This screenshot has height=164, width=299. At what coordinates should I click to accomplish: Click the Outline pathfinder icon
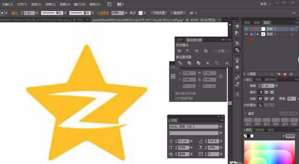click(217, 63)
